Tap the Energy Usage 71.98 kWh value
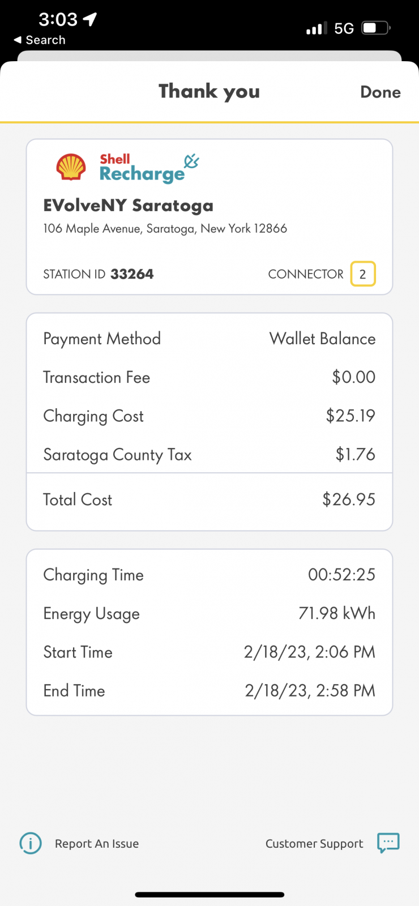419x906 pixels. (337, 613)
